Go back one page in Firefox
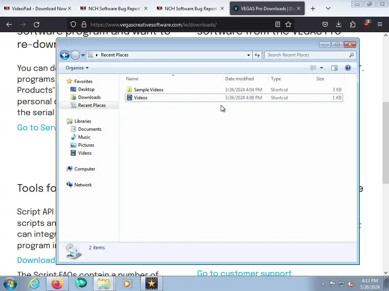The height and width of the screenshot is (291, 389). (9, 25)
